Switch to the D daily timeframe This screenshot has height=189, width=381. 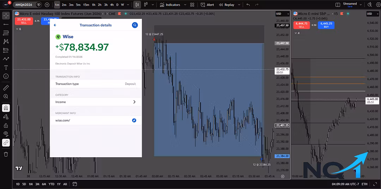pyautogui.click(x=117, y=5)
